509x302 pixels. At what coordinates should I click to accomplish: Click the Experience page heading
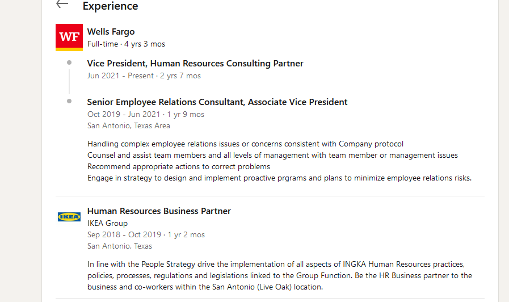point(111,6)
